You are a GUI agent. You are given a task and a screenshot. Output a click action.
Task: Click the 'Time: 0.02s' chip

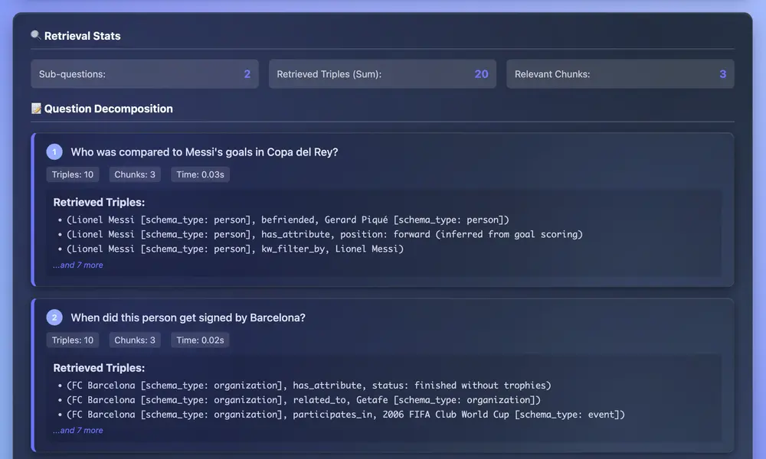click(x=200, y=340)
